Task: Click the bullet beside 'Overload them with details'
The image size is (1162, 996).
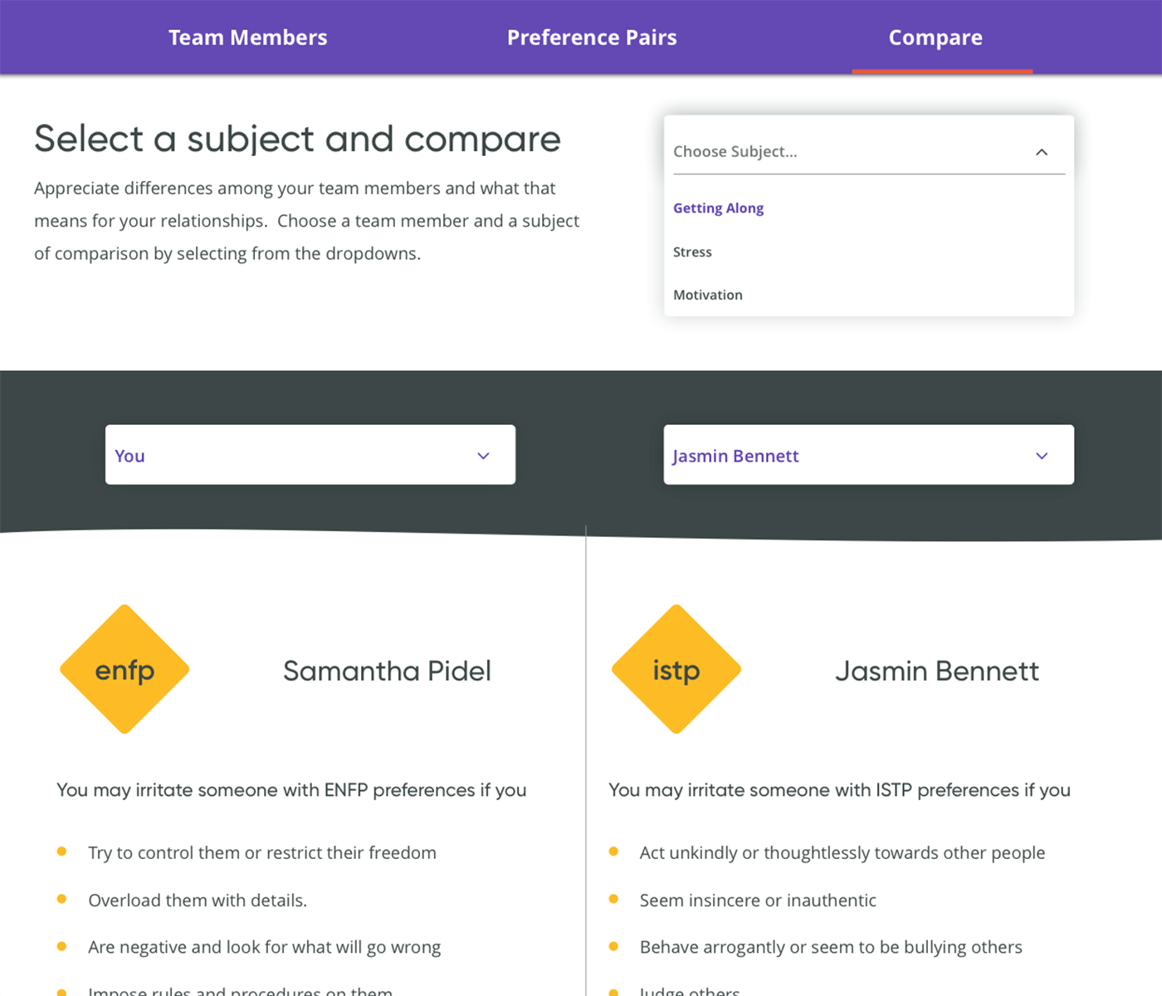Action: click(x=61, y=899)
